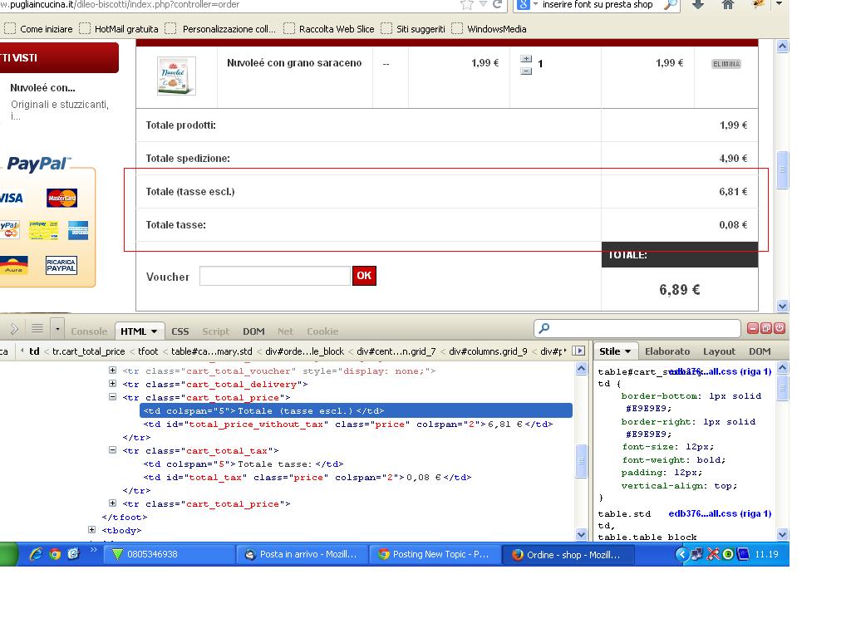Expand the cart_total_delivery tr node

(112, 383)
